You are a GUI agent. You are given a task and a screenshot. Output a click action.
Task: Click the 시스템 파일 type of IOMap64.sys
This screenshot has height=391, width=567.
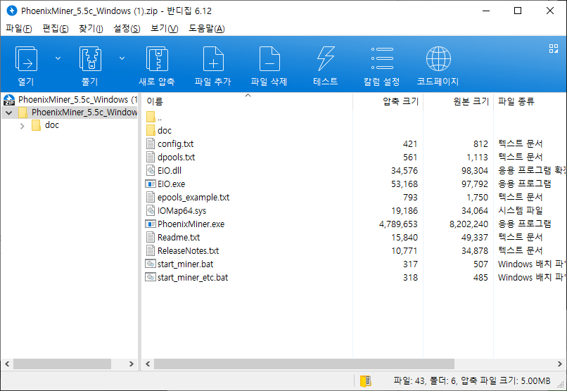point(521,211)
